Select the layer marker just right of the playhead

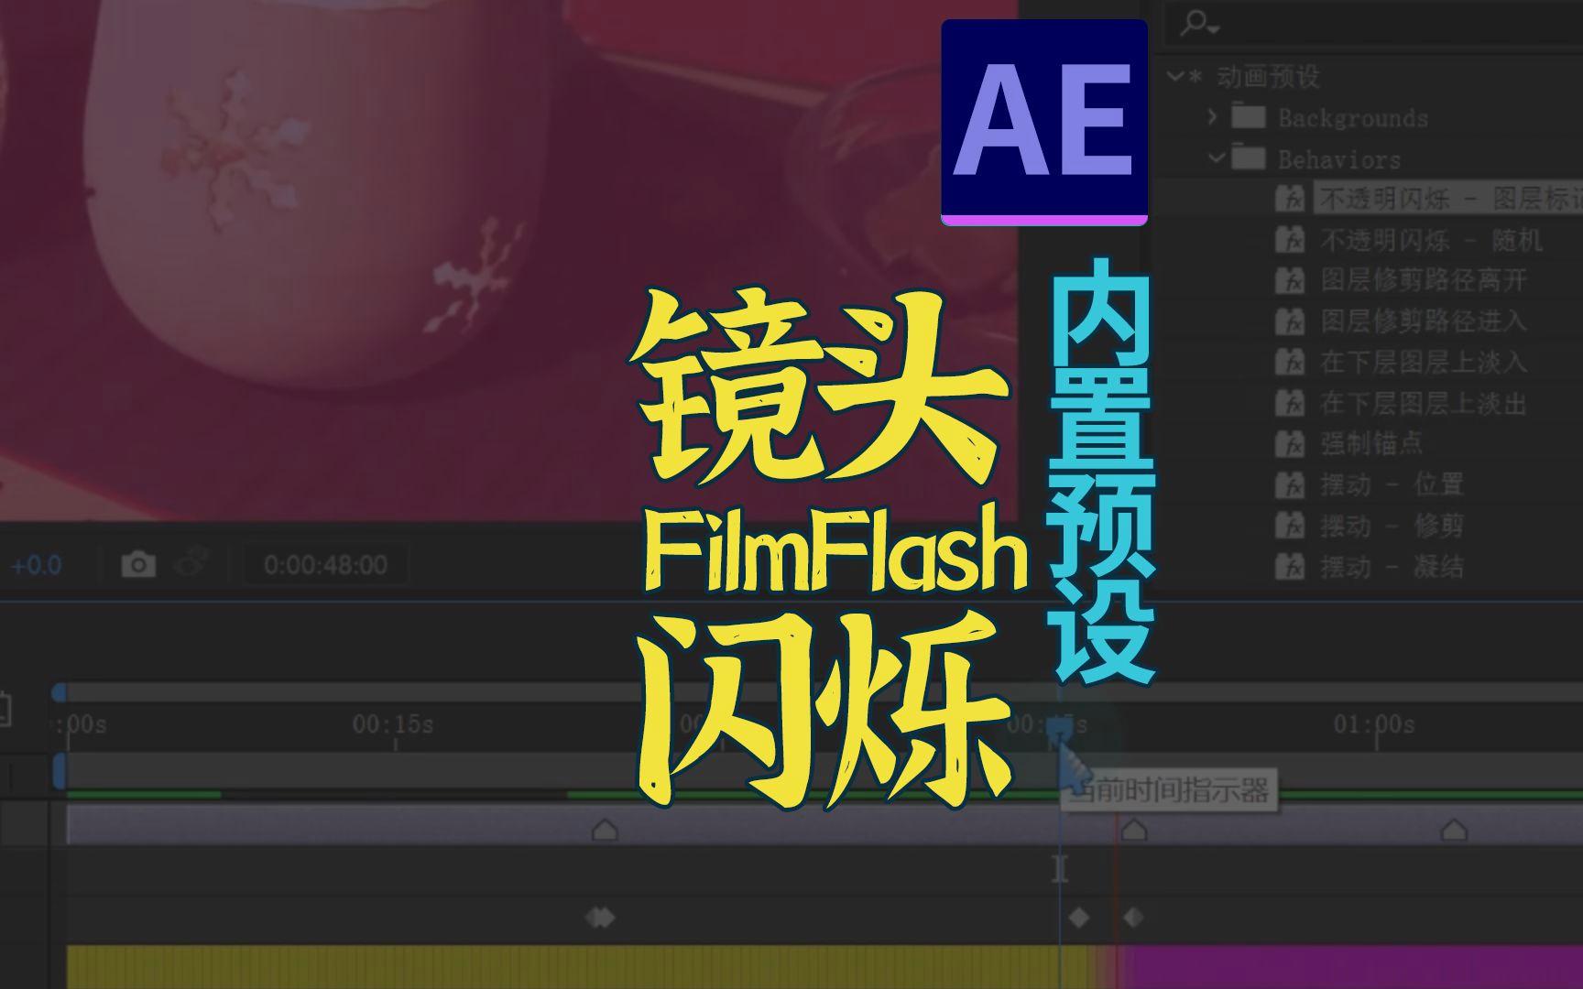pos(1134,830)
